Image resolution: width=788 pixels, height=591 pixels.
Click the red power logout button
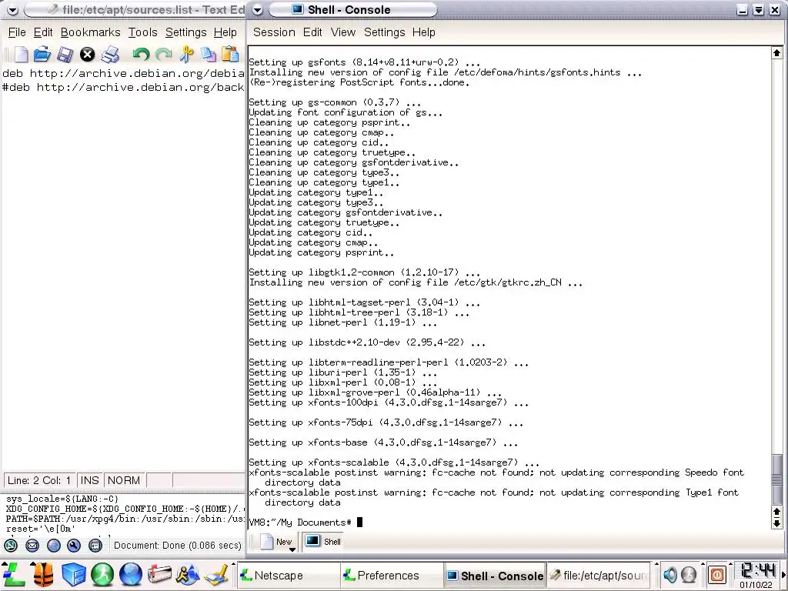click(x=717, y=574)
